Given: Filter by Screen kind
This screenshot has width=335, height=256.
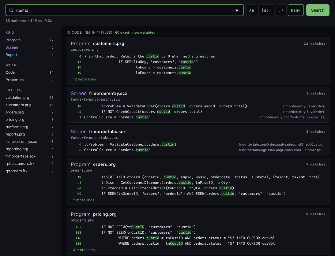Looking at the screenshot, I should [29, 47].
